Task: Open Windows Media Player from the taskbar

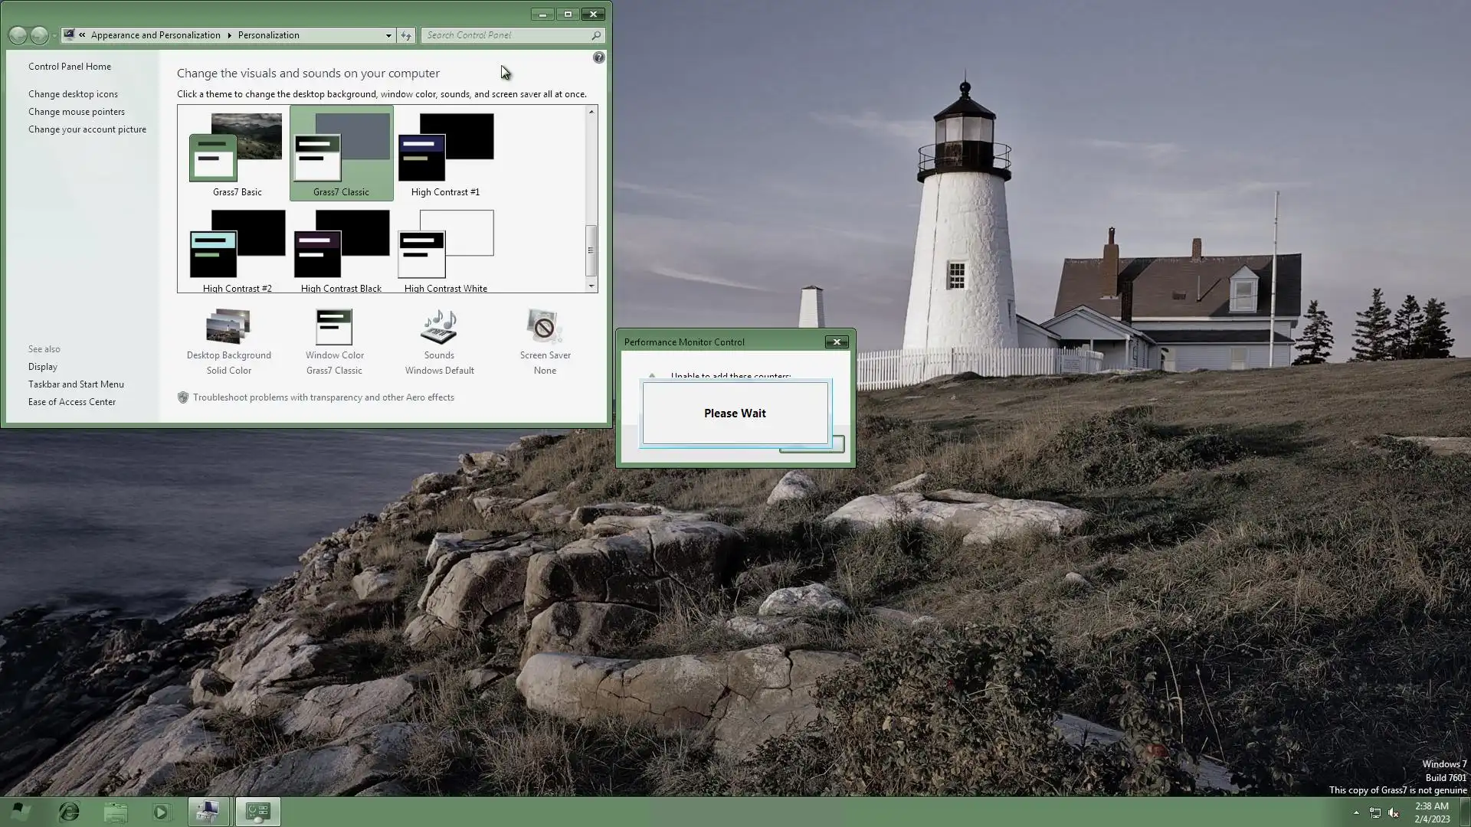Action: tap(161, 812)
